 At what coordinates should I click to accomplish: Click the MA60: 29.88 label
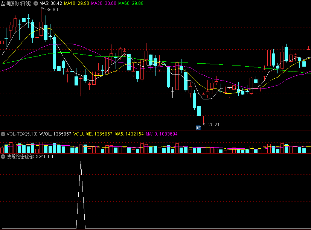point(131,3)
